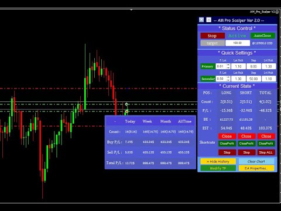281x211 pixels.
Task: Select the lower trade marker on the chart
Action: coord(126,111)
